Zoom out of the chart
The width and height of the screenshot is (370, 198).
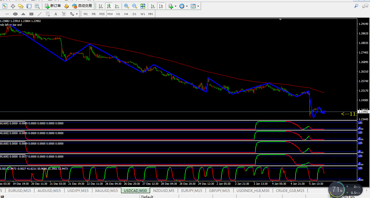pos(135,6)
